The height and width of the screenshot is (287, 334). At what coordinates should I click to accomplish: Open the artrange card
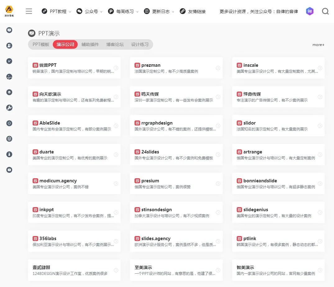click(x=278, y=155)
